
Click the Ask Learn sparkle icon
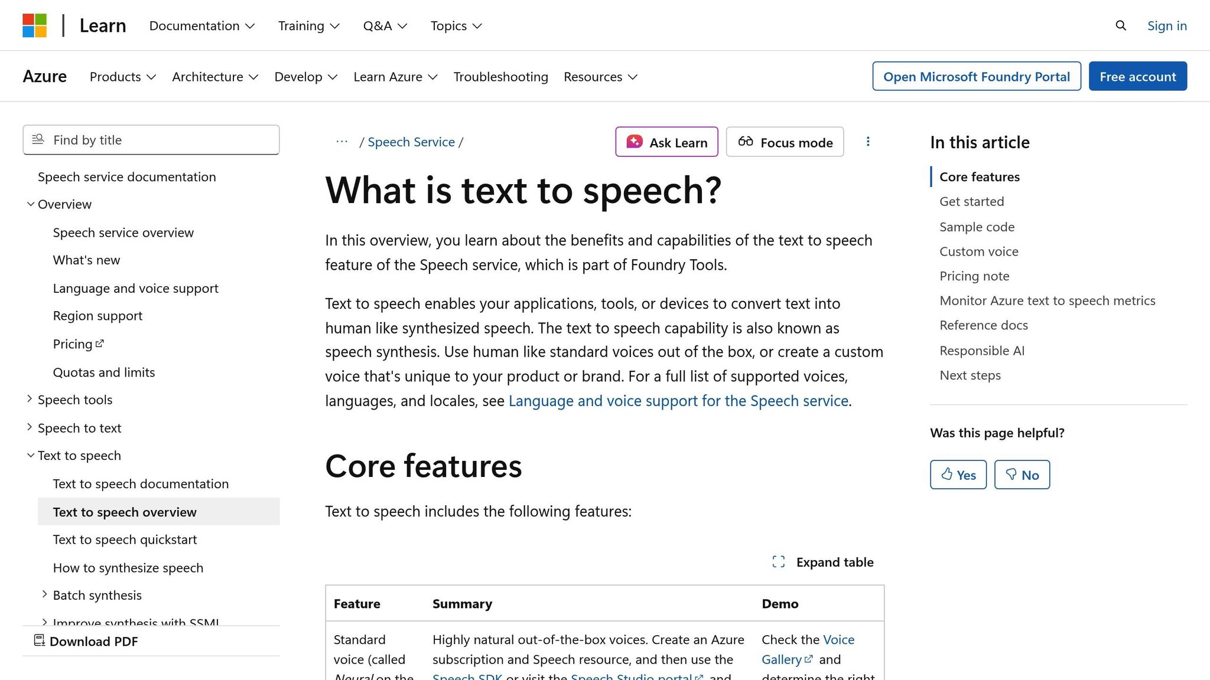point(634,142)
